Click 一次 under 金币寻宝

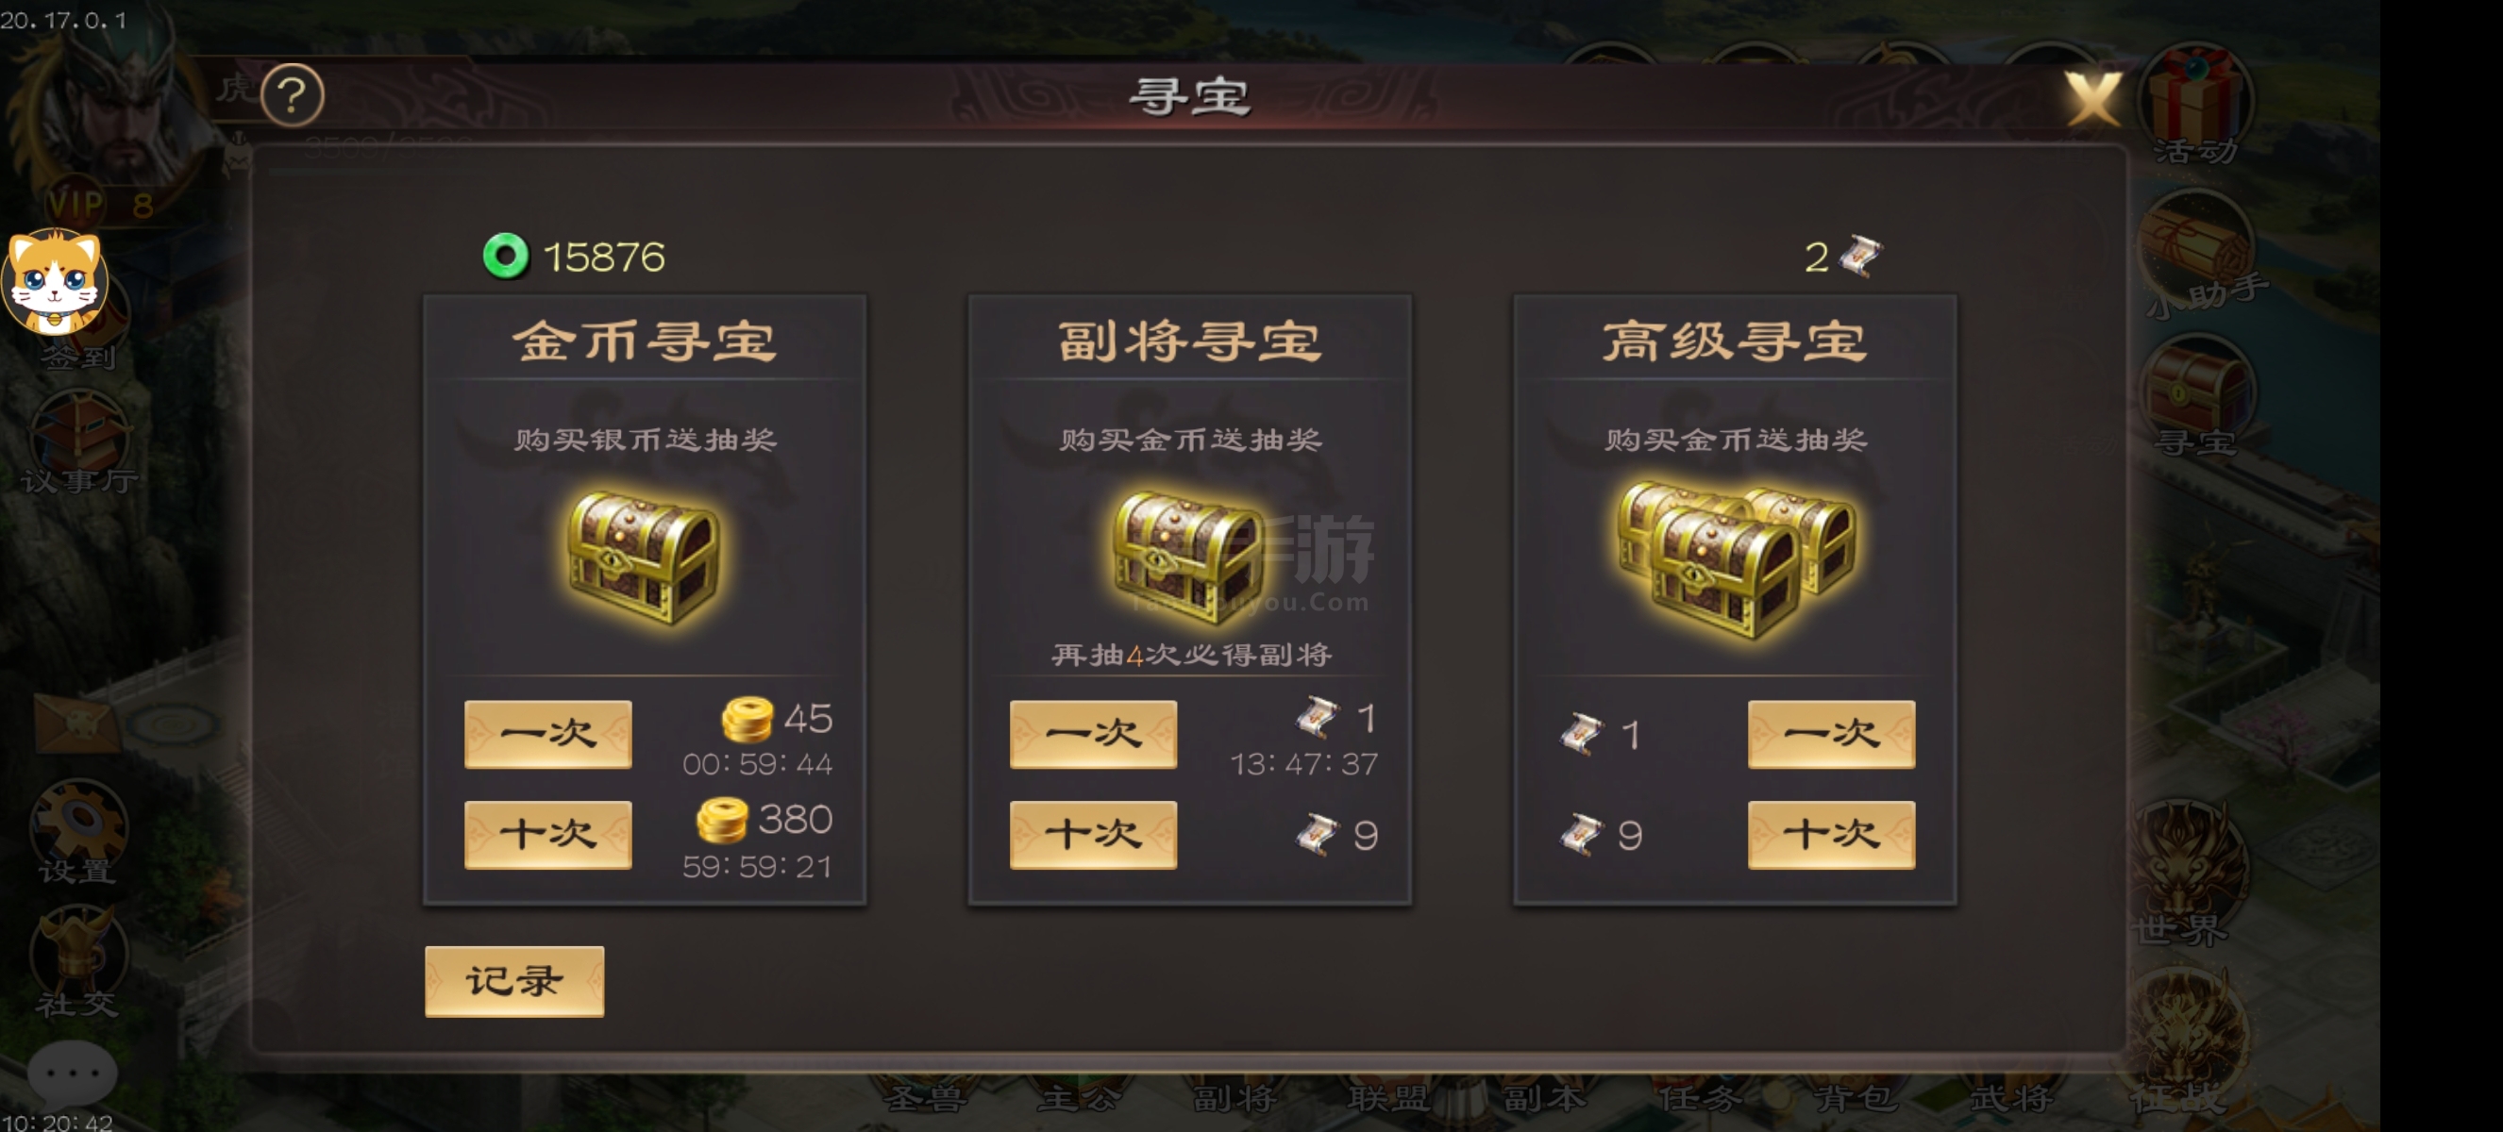(548, 734)
